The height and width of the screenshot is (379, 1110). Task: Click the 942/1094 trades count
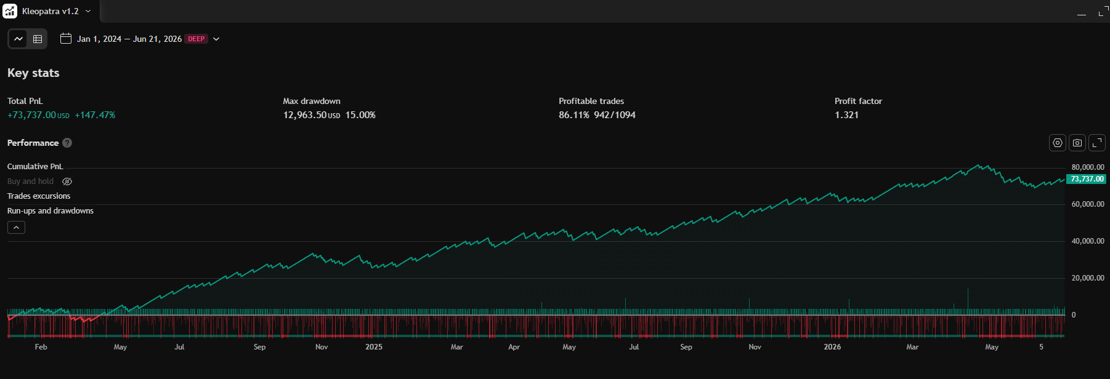[x=615, y=115]
